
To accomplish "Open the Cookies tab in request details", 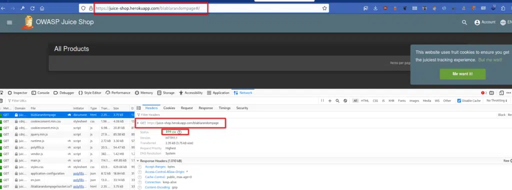I will pyautogui.click(x=169, y=108).
